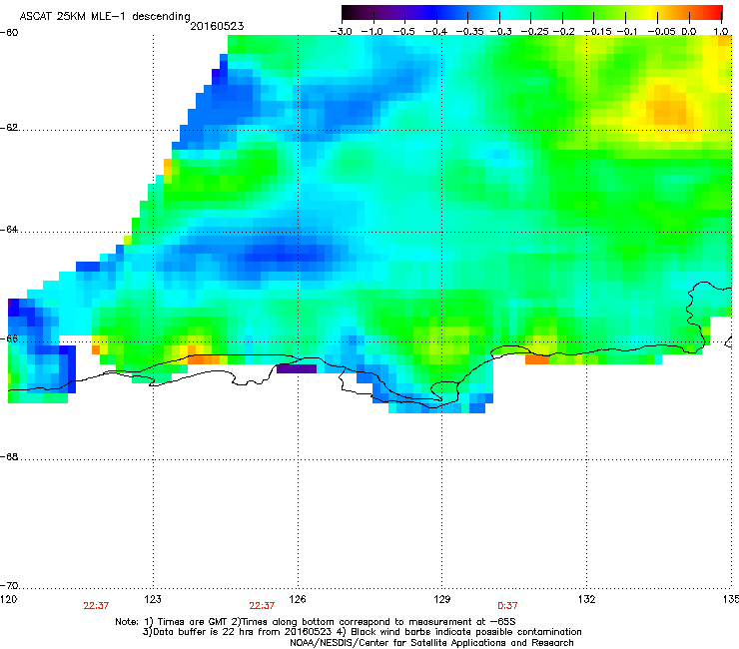
Task: Click the -70 latitude axis label
Action: 9,586
